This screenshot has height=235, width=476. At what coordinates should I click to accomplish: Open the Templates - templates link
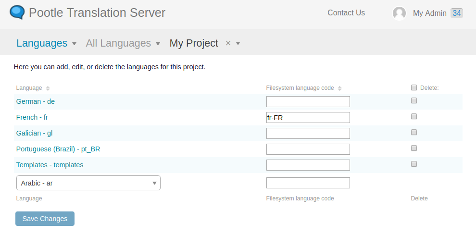[x=50, y=165]
